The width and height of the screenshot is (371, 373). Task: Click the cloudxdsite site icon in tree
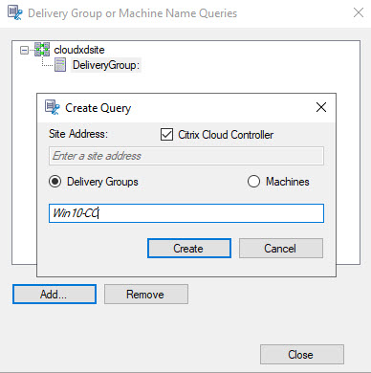(x=42, y=50)
